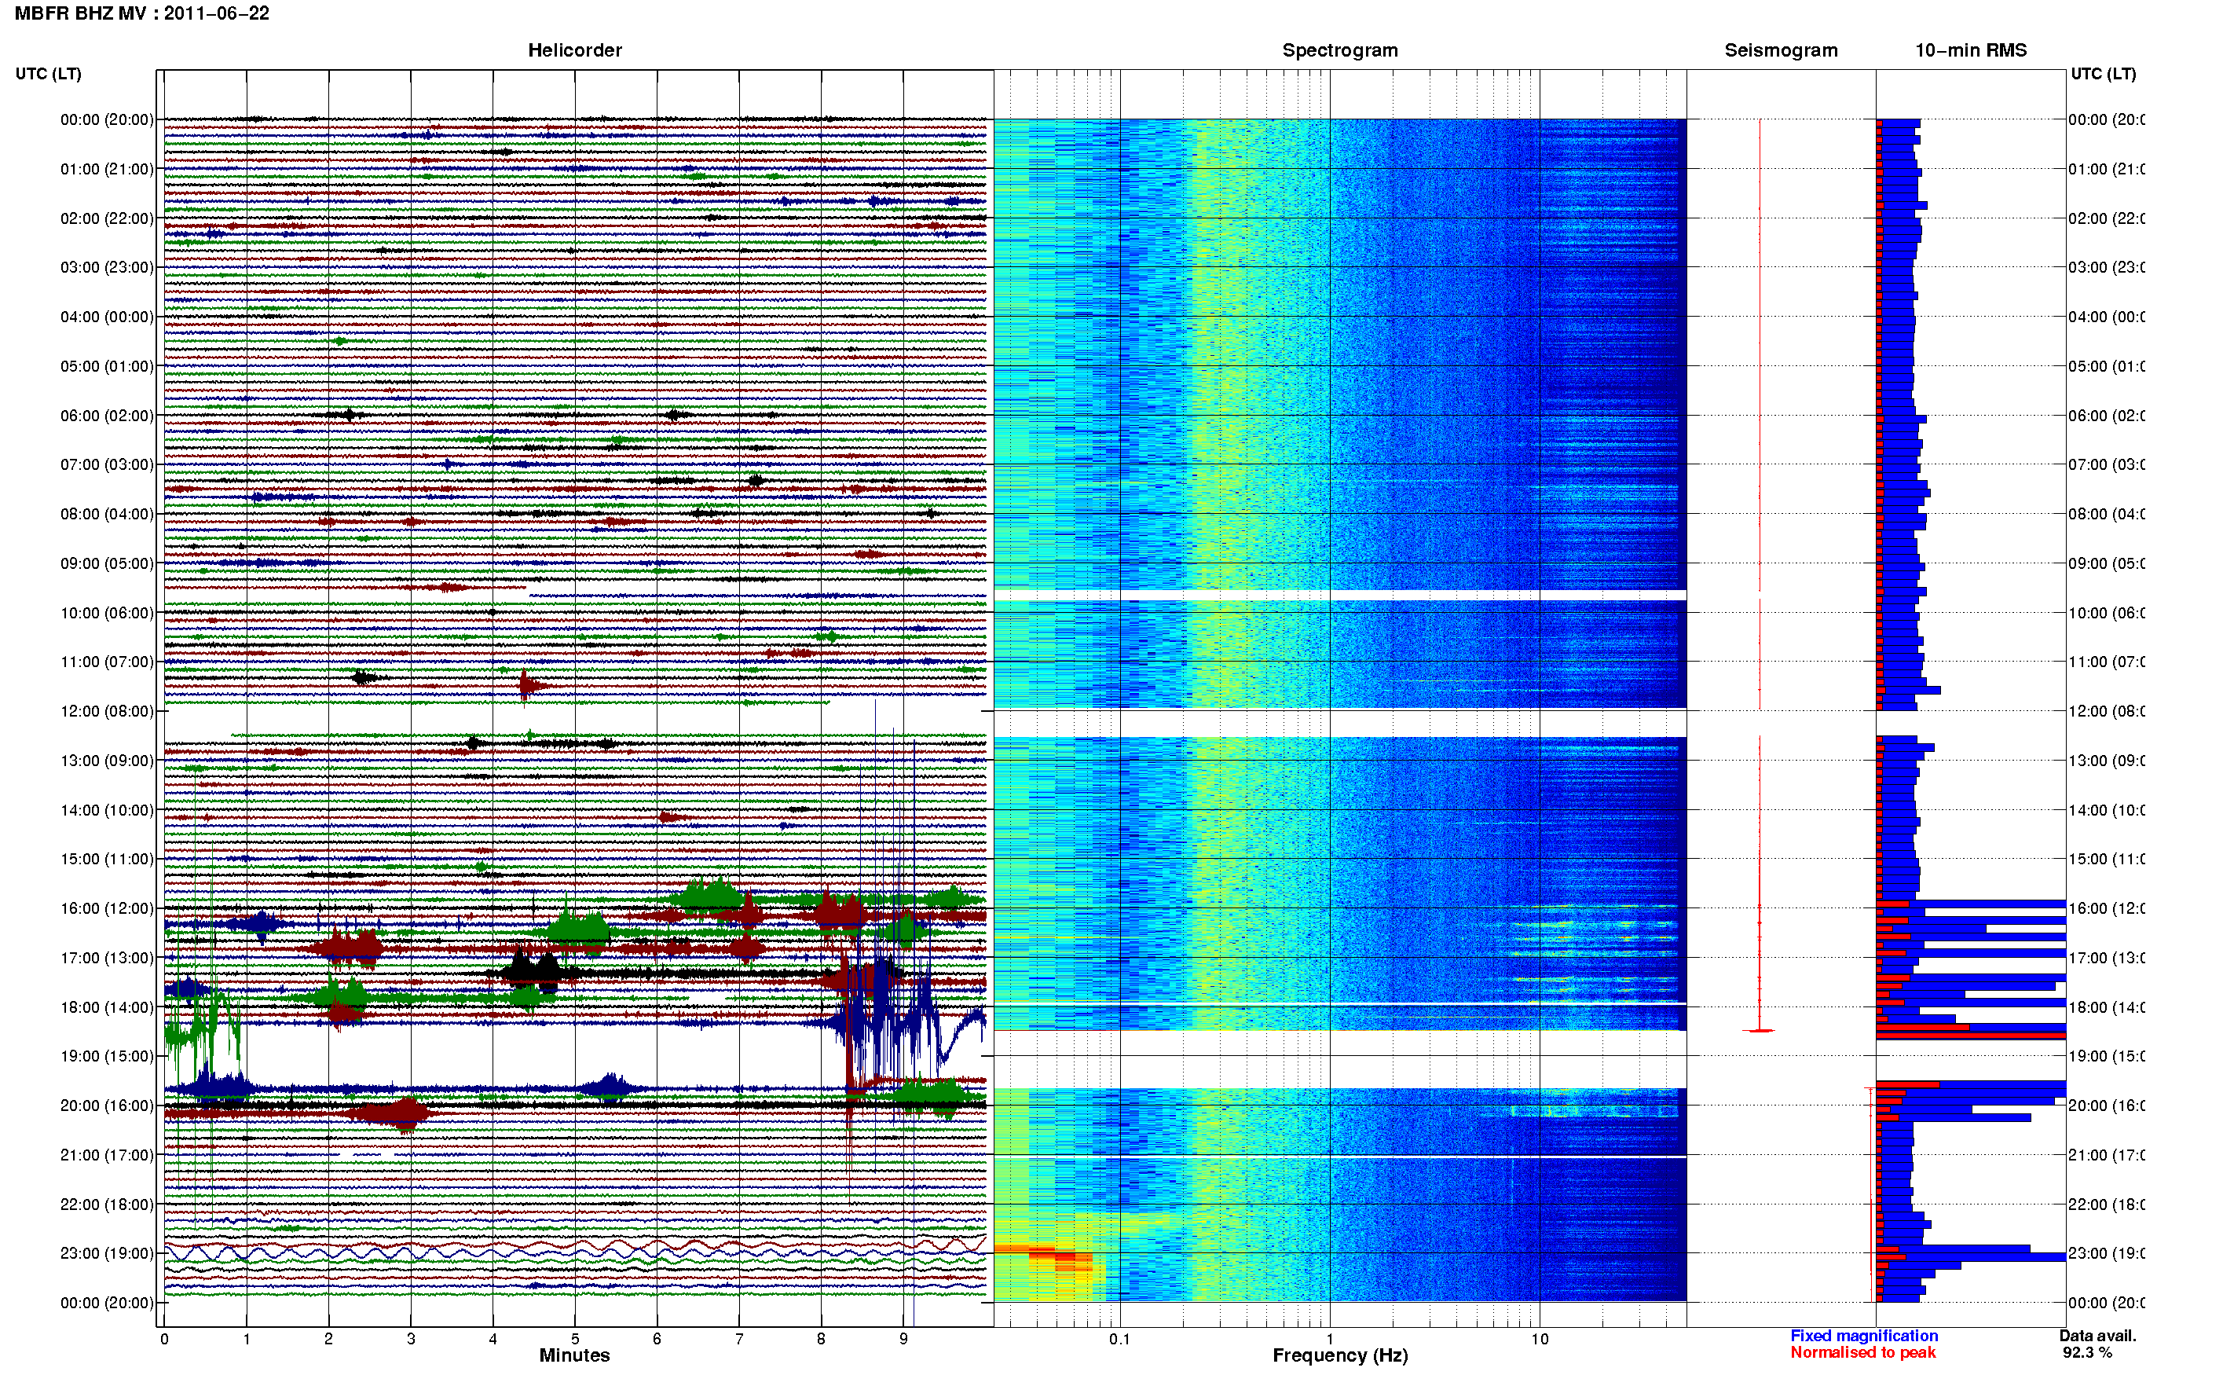This screenshot has width=2234, height=1397.
Task: Click the 'Data avail.' label
Action: tap(2097, 1336)
